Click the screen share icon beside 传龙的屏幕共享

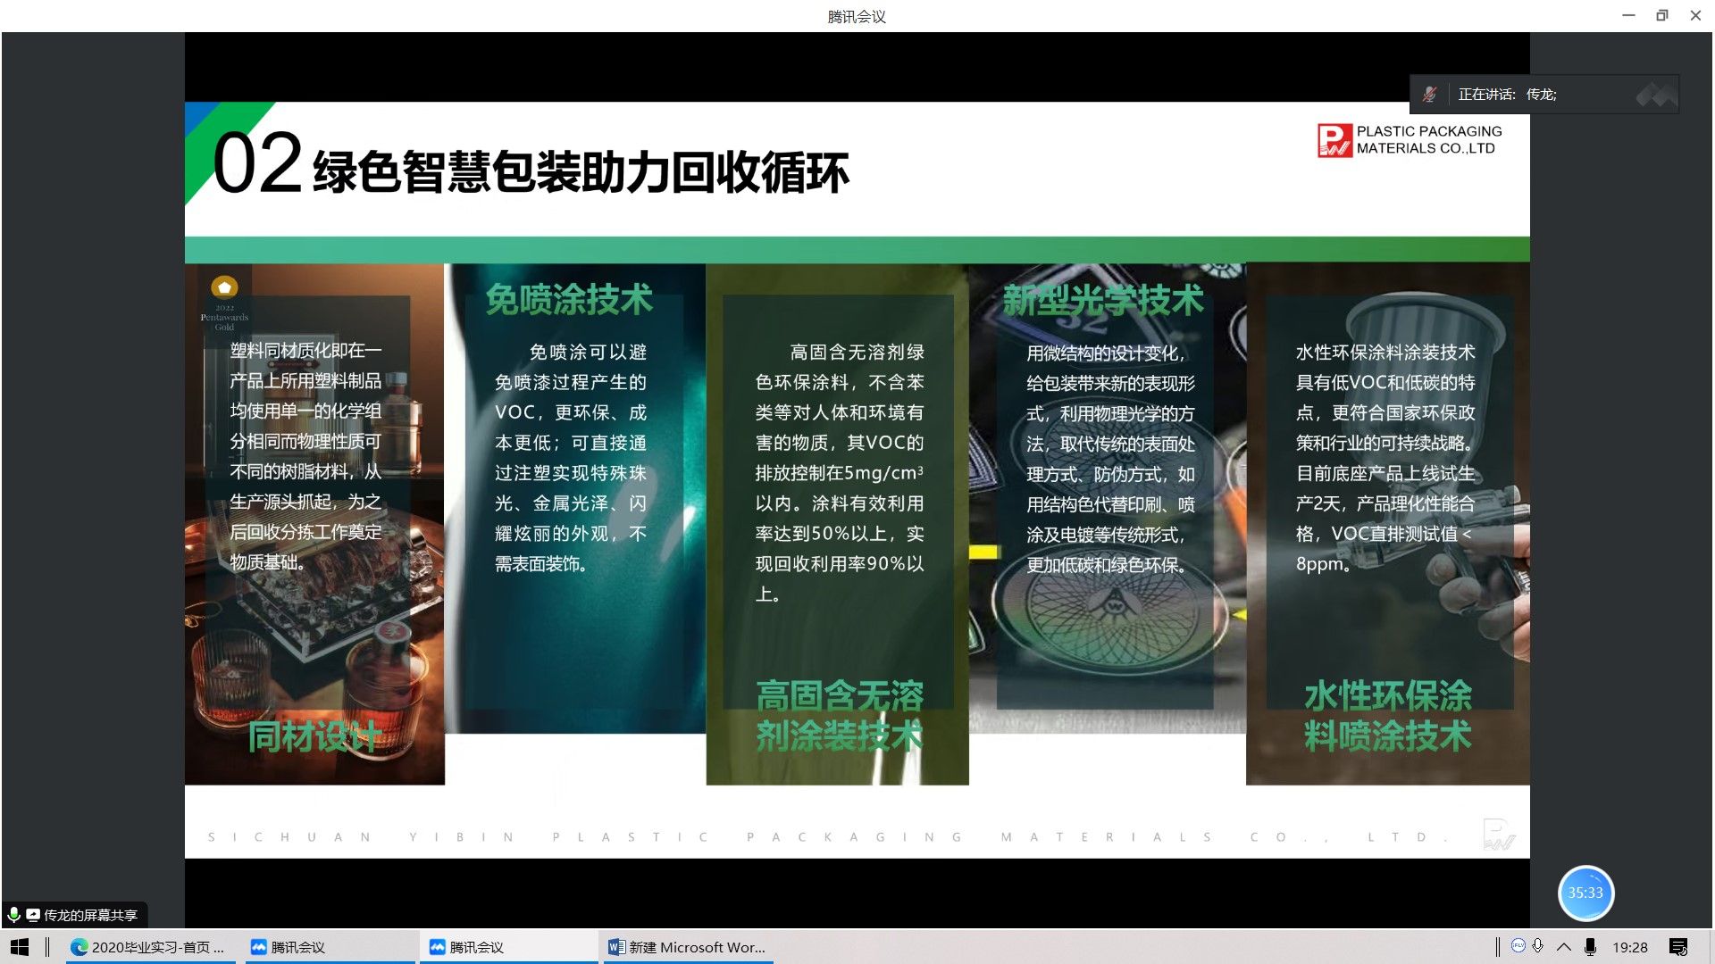[x=33, y=915]
